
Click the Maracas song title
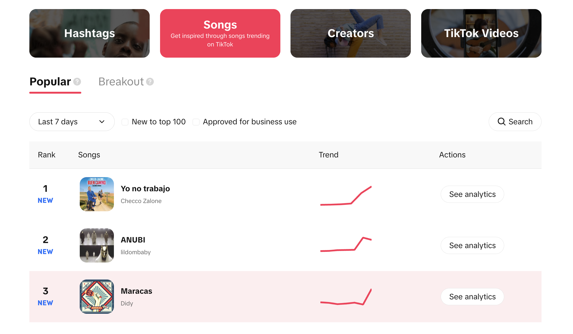coord(136,291)
